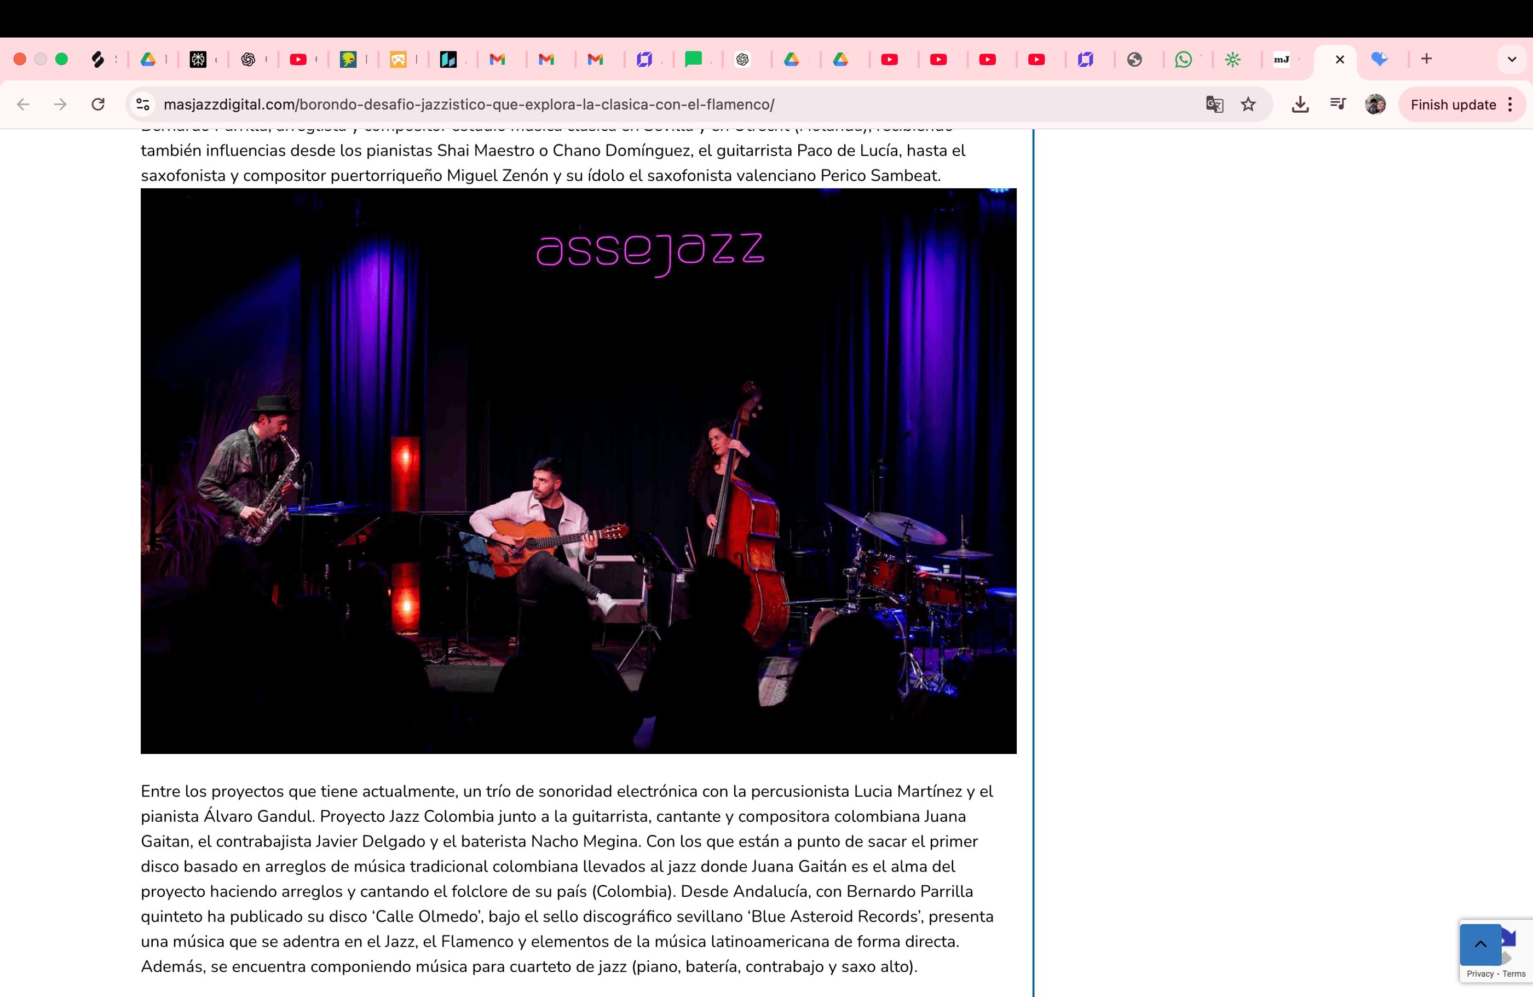Screen dimensions: 1533x997
Task: Click the assejazz concert photo
Action: point(578,471)
